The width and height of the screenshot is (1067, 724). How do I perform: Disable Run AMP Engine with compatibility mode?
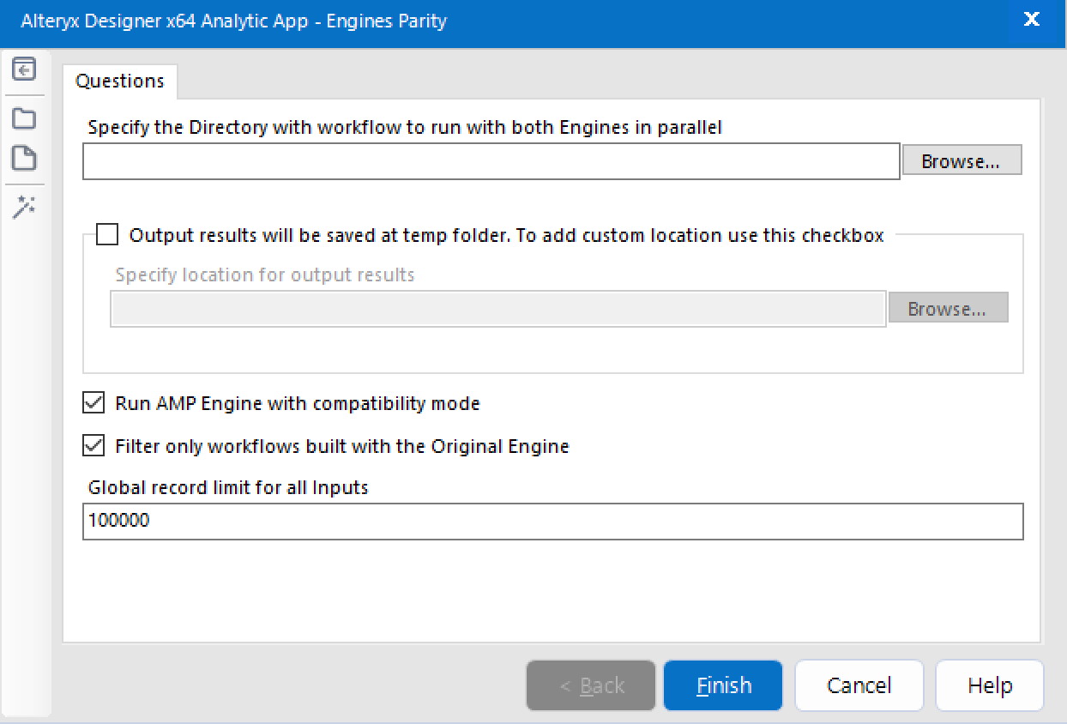tap(93, 403)
